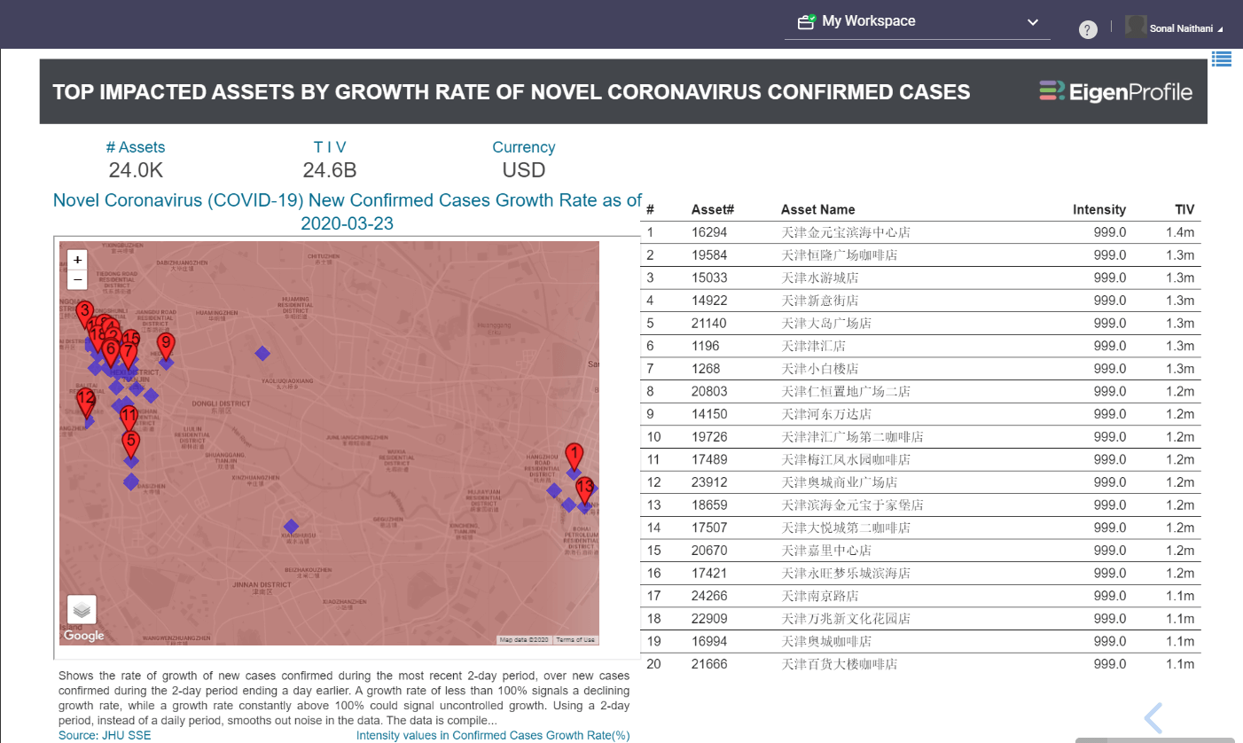1243x743 pixels.
Task: Open the map layers selector icon
Action: point(82,609)
